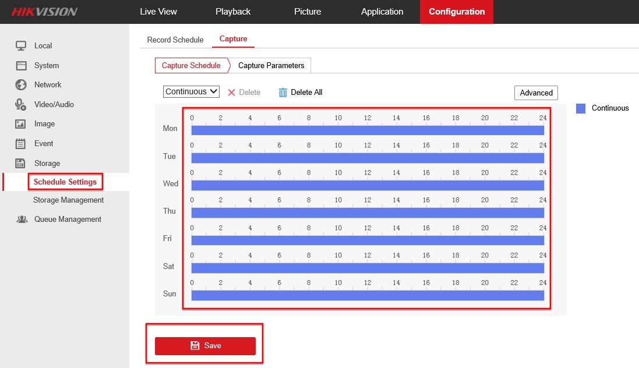Image resolution: width=639 pixels, height=368 pixels.
Task: Click the Delete All trash icon
Action: (x=283, y=93)
